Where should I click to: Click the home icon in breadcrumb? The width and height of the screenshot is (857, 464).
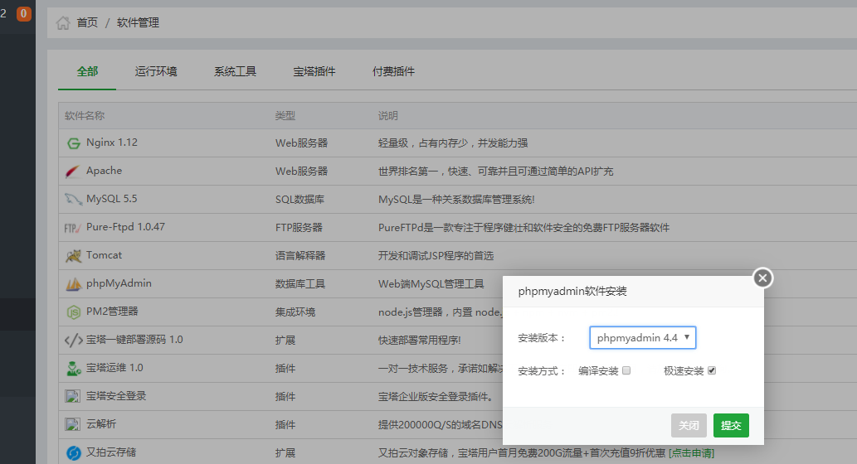[63, 22]
